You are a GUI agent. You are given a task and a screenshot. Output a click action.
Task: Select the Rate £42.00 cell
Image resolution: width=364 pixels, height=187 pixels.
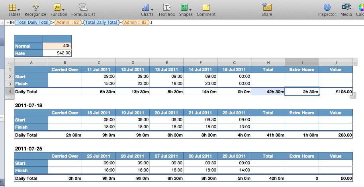tap(57, 53)
